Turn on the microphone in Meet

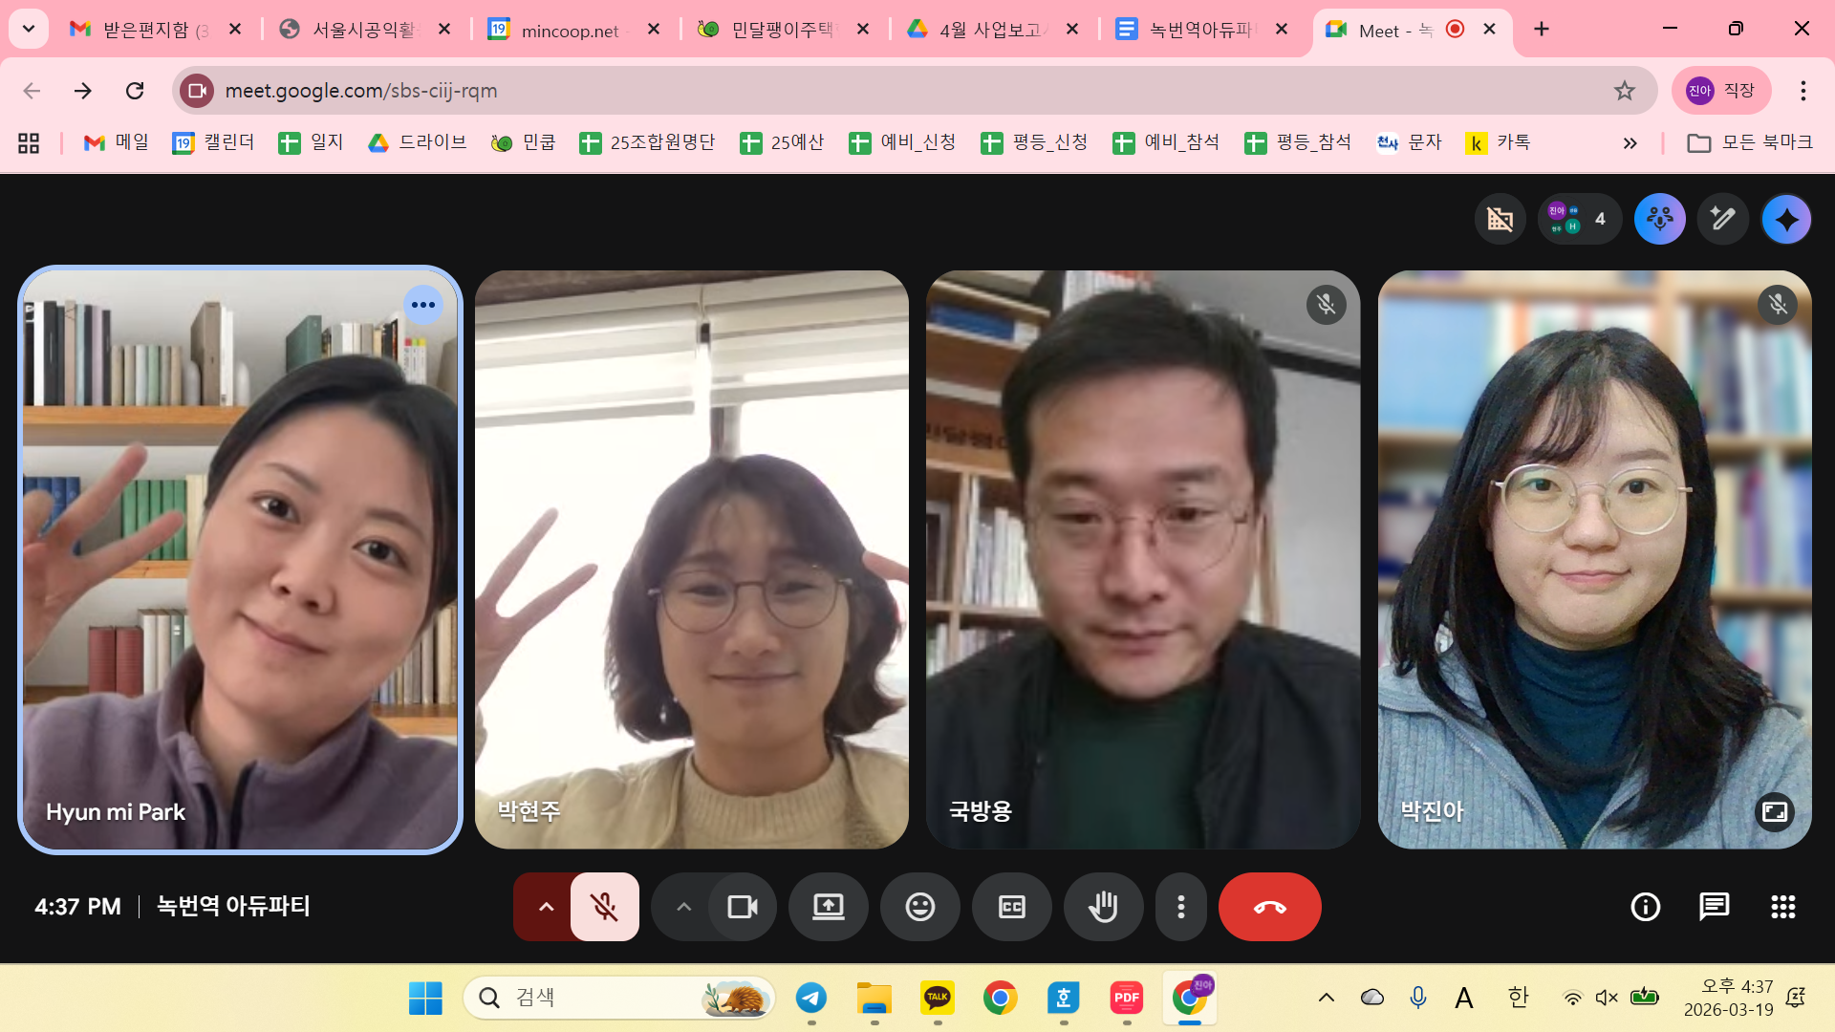click(604, 907)
